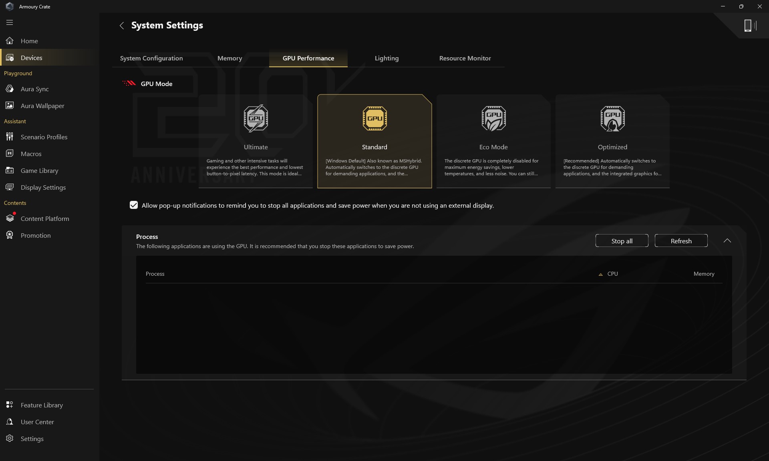Click Eco Mode description text
Image resolution: width=769 pixels, height=461 pixels.
(491, 167)
